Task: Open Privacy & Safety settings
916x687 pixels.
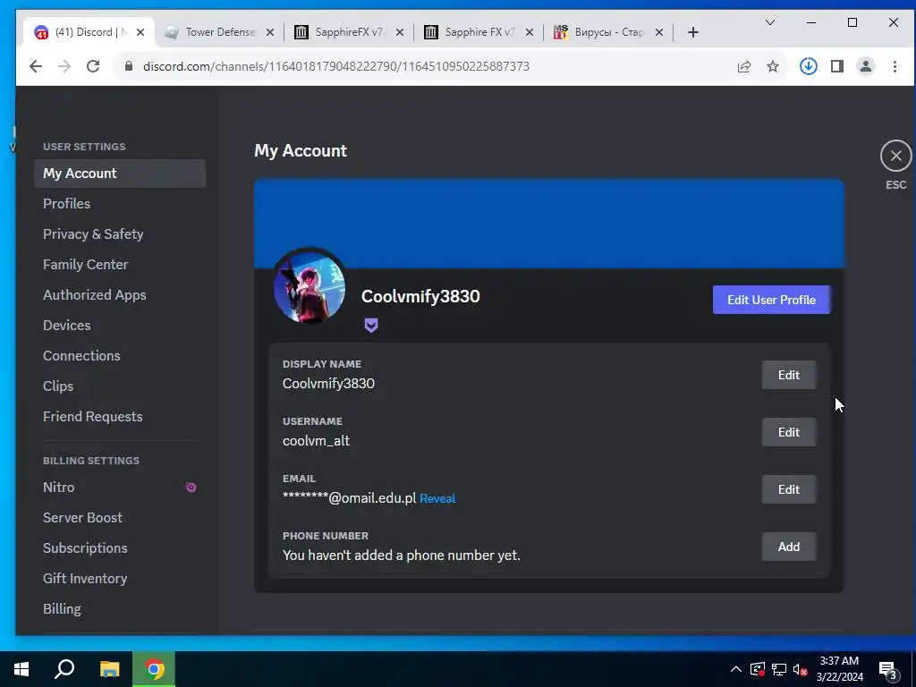Action: pos(120,234)
